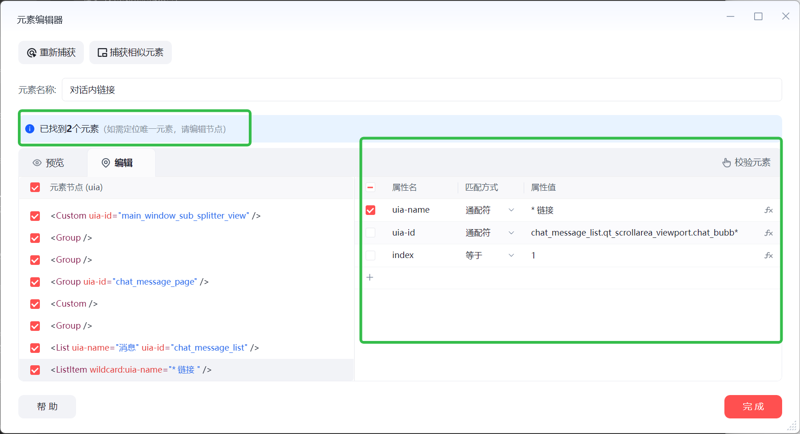Select the ListItem wildcard:uia-name node

[x=131, y=370]
